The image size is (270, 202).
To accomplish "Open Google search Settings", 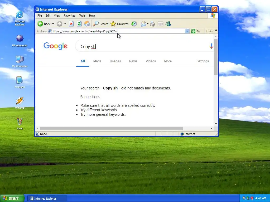I will click(x=203, y=61).
